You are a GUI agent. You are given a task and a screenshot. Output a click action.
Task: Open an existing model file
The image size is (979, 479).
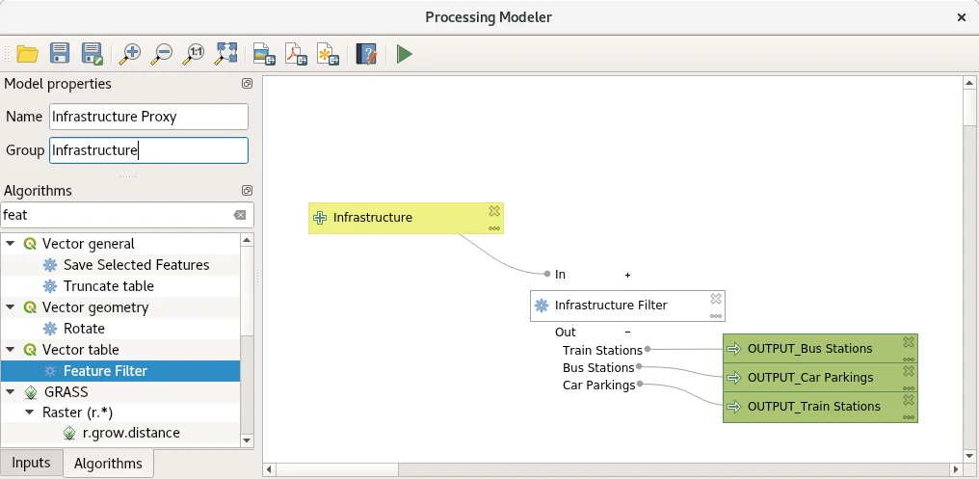27,54
